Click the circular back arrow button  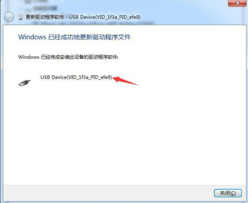click(9, 17)
